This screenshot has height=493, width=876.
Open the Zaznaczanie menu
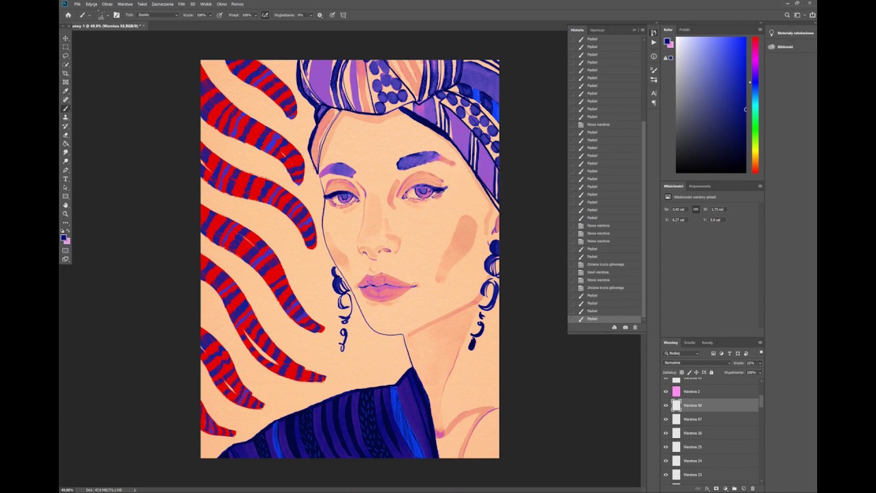163,4
